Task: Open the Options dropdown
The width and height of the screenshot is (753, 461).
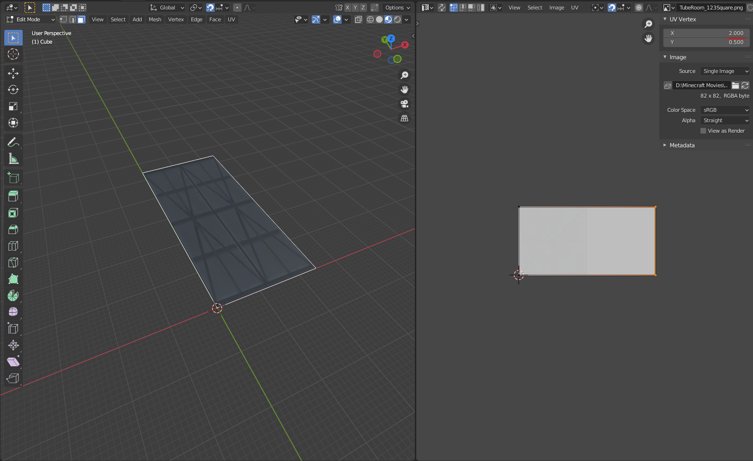Action: coord(397,8)
